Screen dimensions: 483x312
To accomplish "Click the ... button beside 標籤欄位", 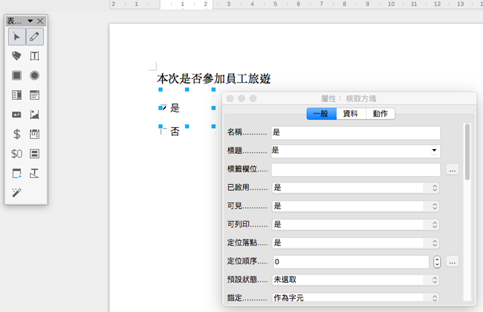I will 453,170.
